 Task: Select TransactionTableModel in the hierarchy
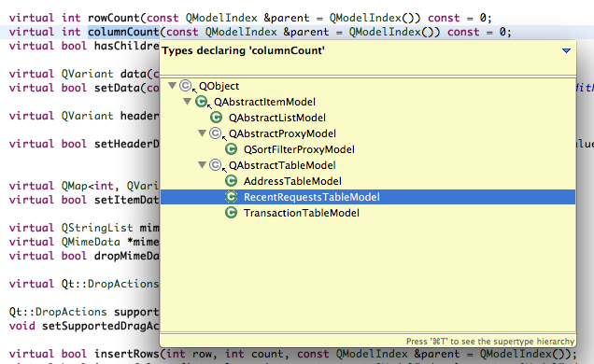click(301, 214)
